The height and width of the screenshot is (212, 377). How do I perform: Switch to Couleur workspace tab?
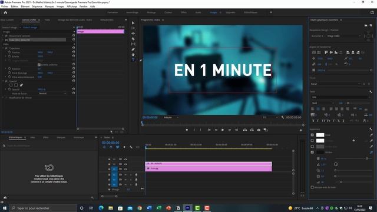pos(168,12)
